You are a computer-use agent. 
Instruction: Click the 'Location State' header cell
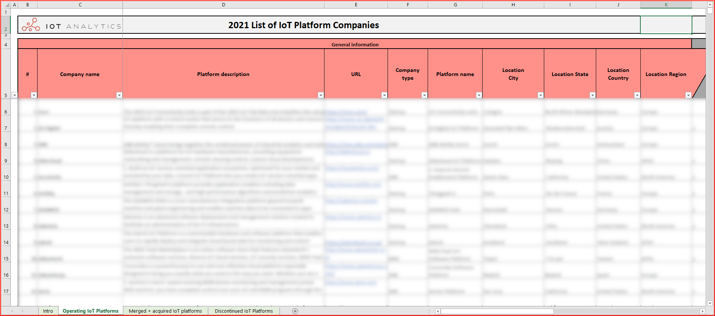point(570,74)
